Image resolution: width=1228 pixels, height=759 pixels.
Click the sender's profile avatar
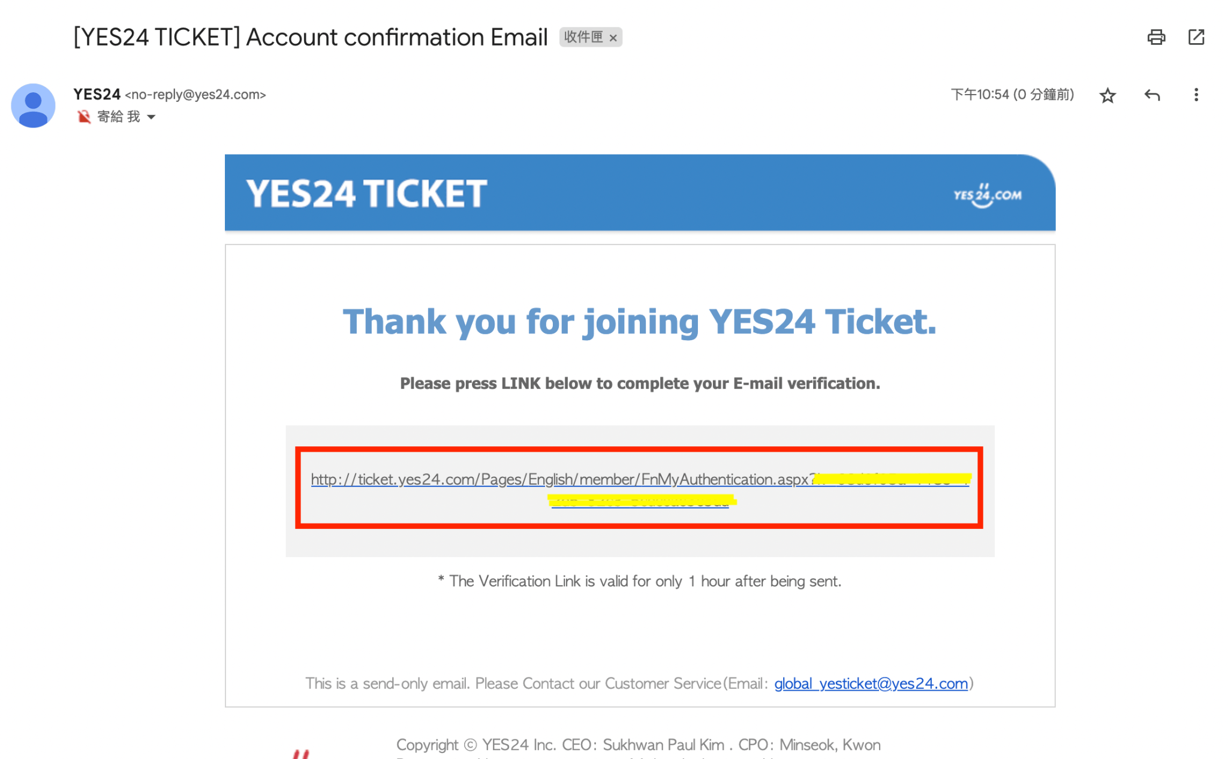pyautogui.click(x=33, y=105)
